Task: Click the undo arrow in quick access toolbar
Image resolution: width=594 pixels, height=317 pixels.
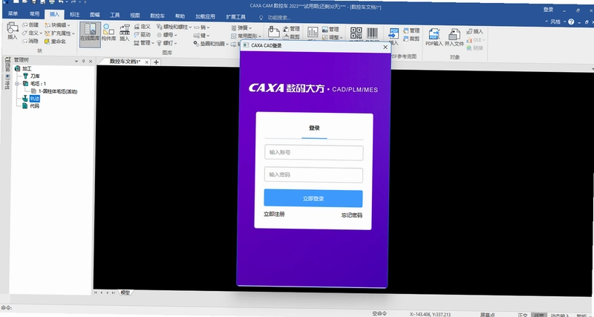Action: point(61,2)
